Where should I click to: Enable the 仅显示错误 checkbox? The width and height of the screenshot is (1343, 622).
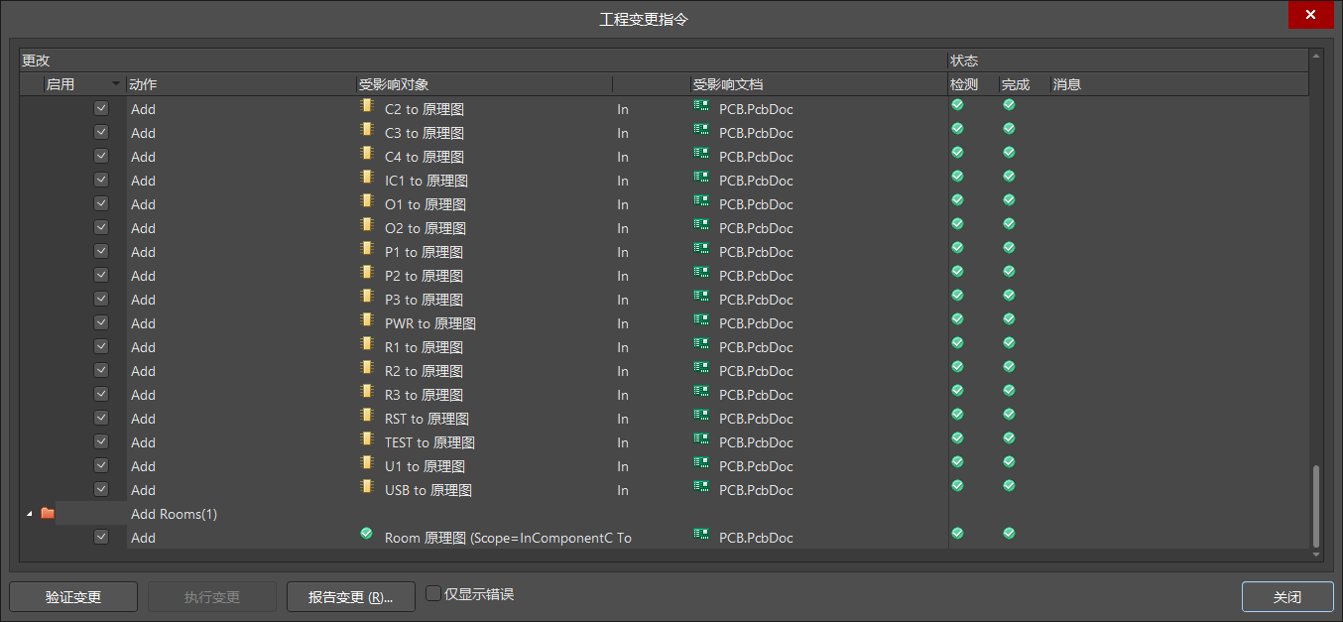point(433,592)
